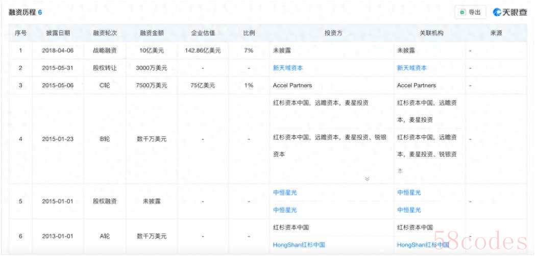Click the 融资轮次 column header

105,33
